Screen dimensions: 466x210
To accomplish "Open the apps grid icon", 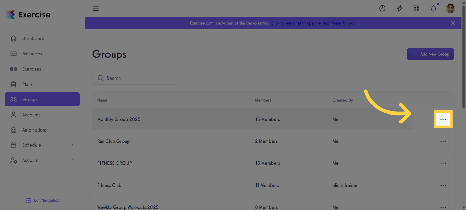I will coord(416,8).
